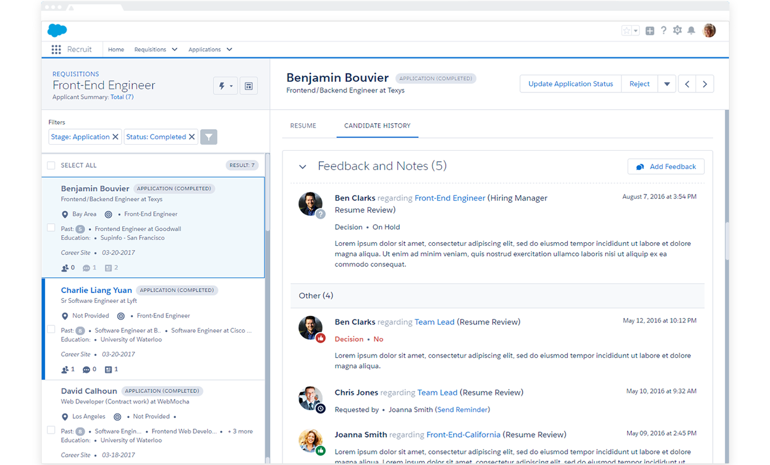Click Ben Clarks' On Hold avatar
Screen dimensions: 770x465
(311, 204)
